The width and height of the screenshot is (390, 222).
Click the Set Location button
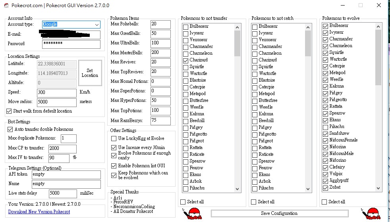pos(90,73)
